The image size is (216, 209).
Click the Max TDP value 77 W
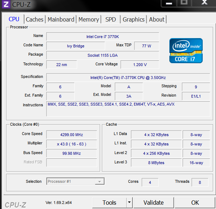[146, 46]
